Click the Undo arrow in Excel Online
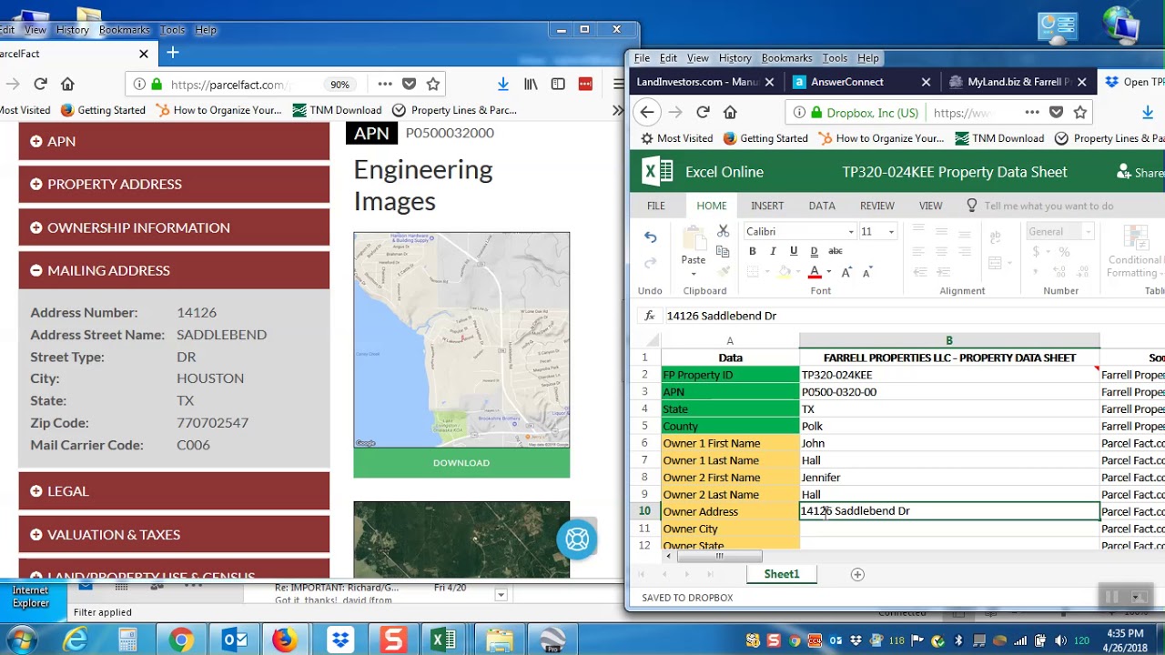Image resolution: width=1165 pixels, height=655 pixels. pos(650,237)
